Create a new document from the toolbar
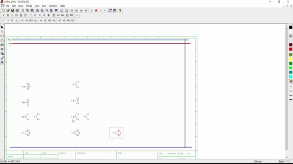The height and width of the screenshot is (164, 293). pos(4,10)
